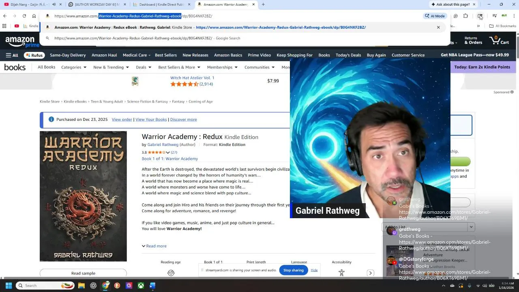Open Rufus assistant

point(34,55)
